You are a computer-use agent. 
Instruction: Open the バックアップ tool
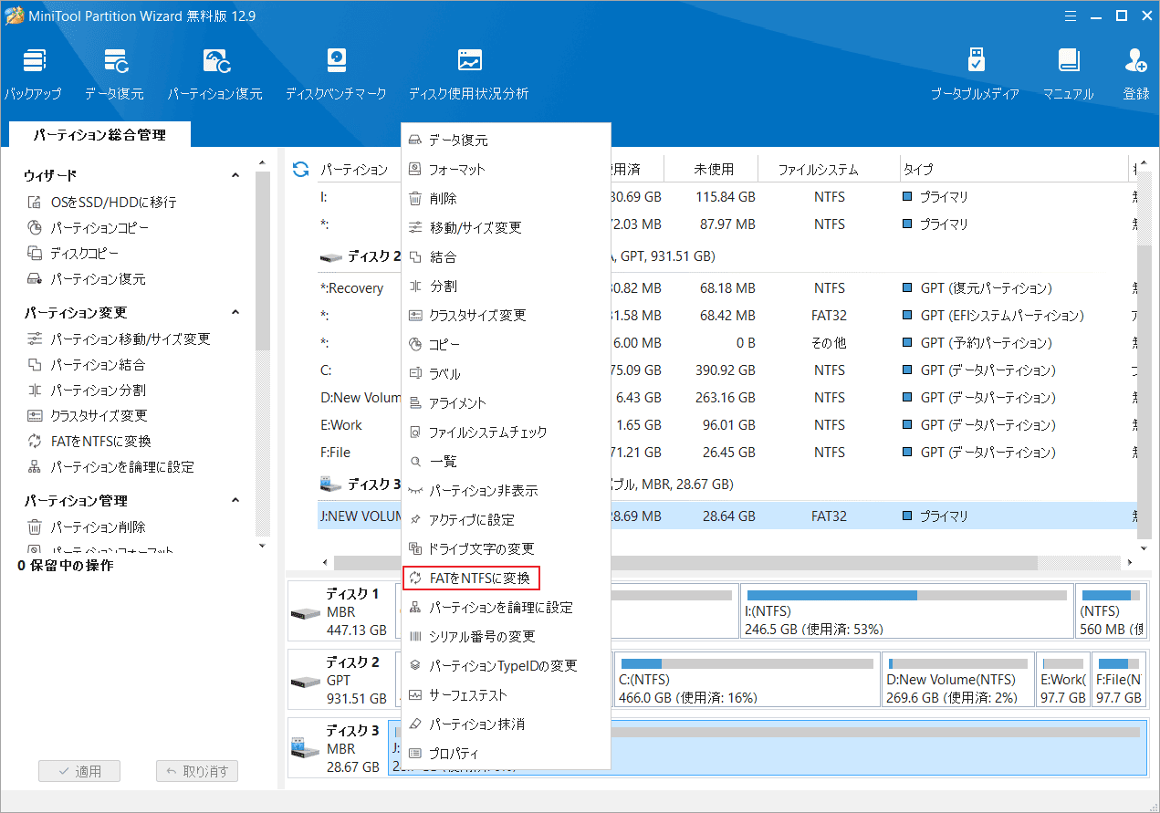(34, 74)
